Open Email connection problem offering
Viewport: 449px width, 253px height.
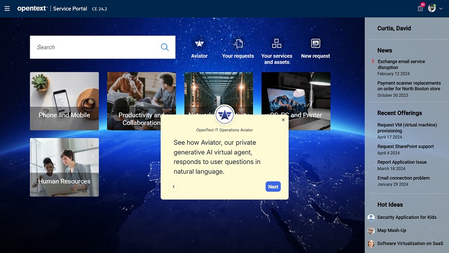[403, 178]
